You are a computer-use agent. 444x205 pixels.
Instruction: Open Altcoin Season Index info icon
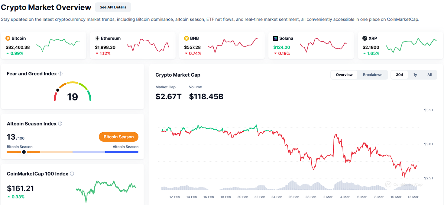pyautogui.click(x=60, y=124)
